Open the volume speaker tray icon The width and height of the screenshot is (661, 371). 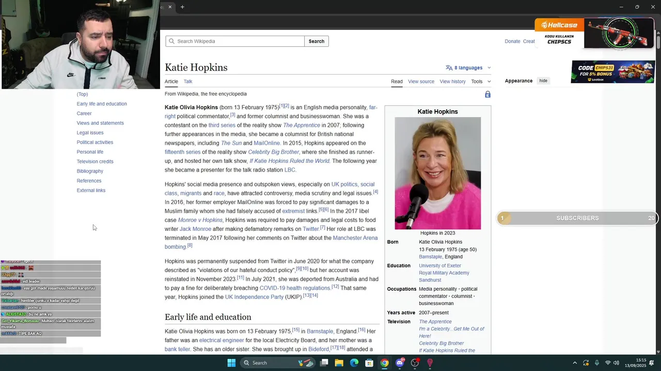pyautogui.click(x=616, y=363)
